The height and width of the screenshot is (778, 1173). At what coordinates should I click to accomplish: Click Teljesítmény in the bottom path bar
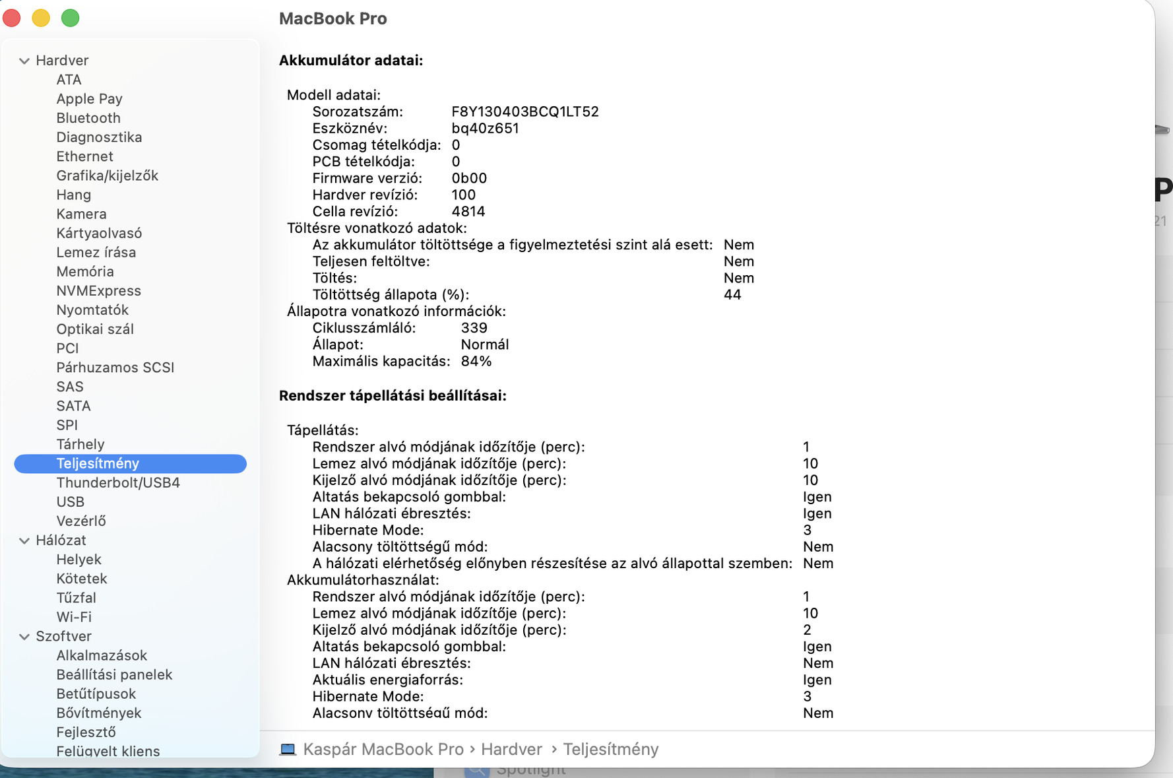[610, 750]
